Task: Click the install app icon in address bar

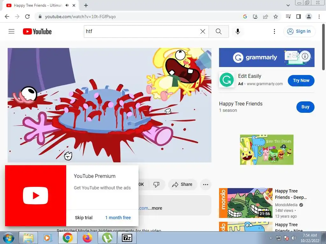Action: pos(255,17)
